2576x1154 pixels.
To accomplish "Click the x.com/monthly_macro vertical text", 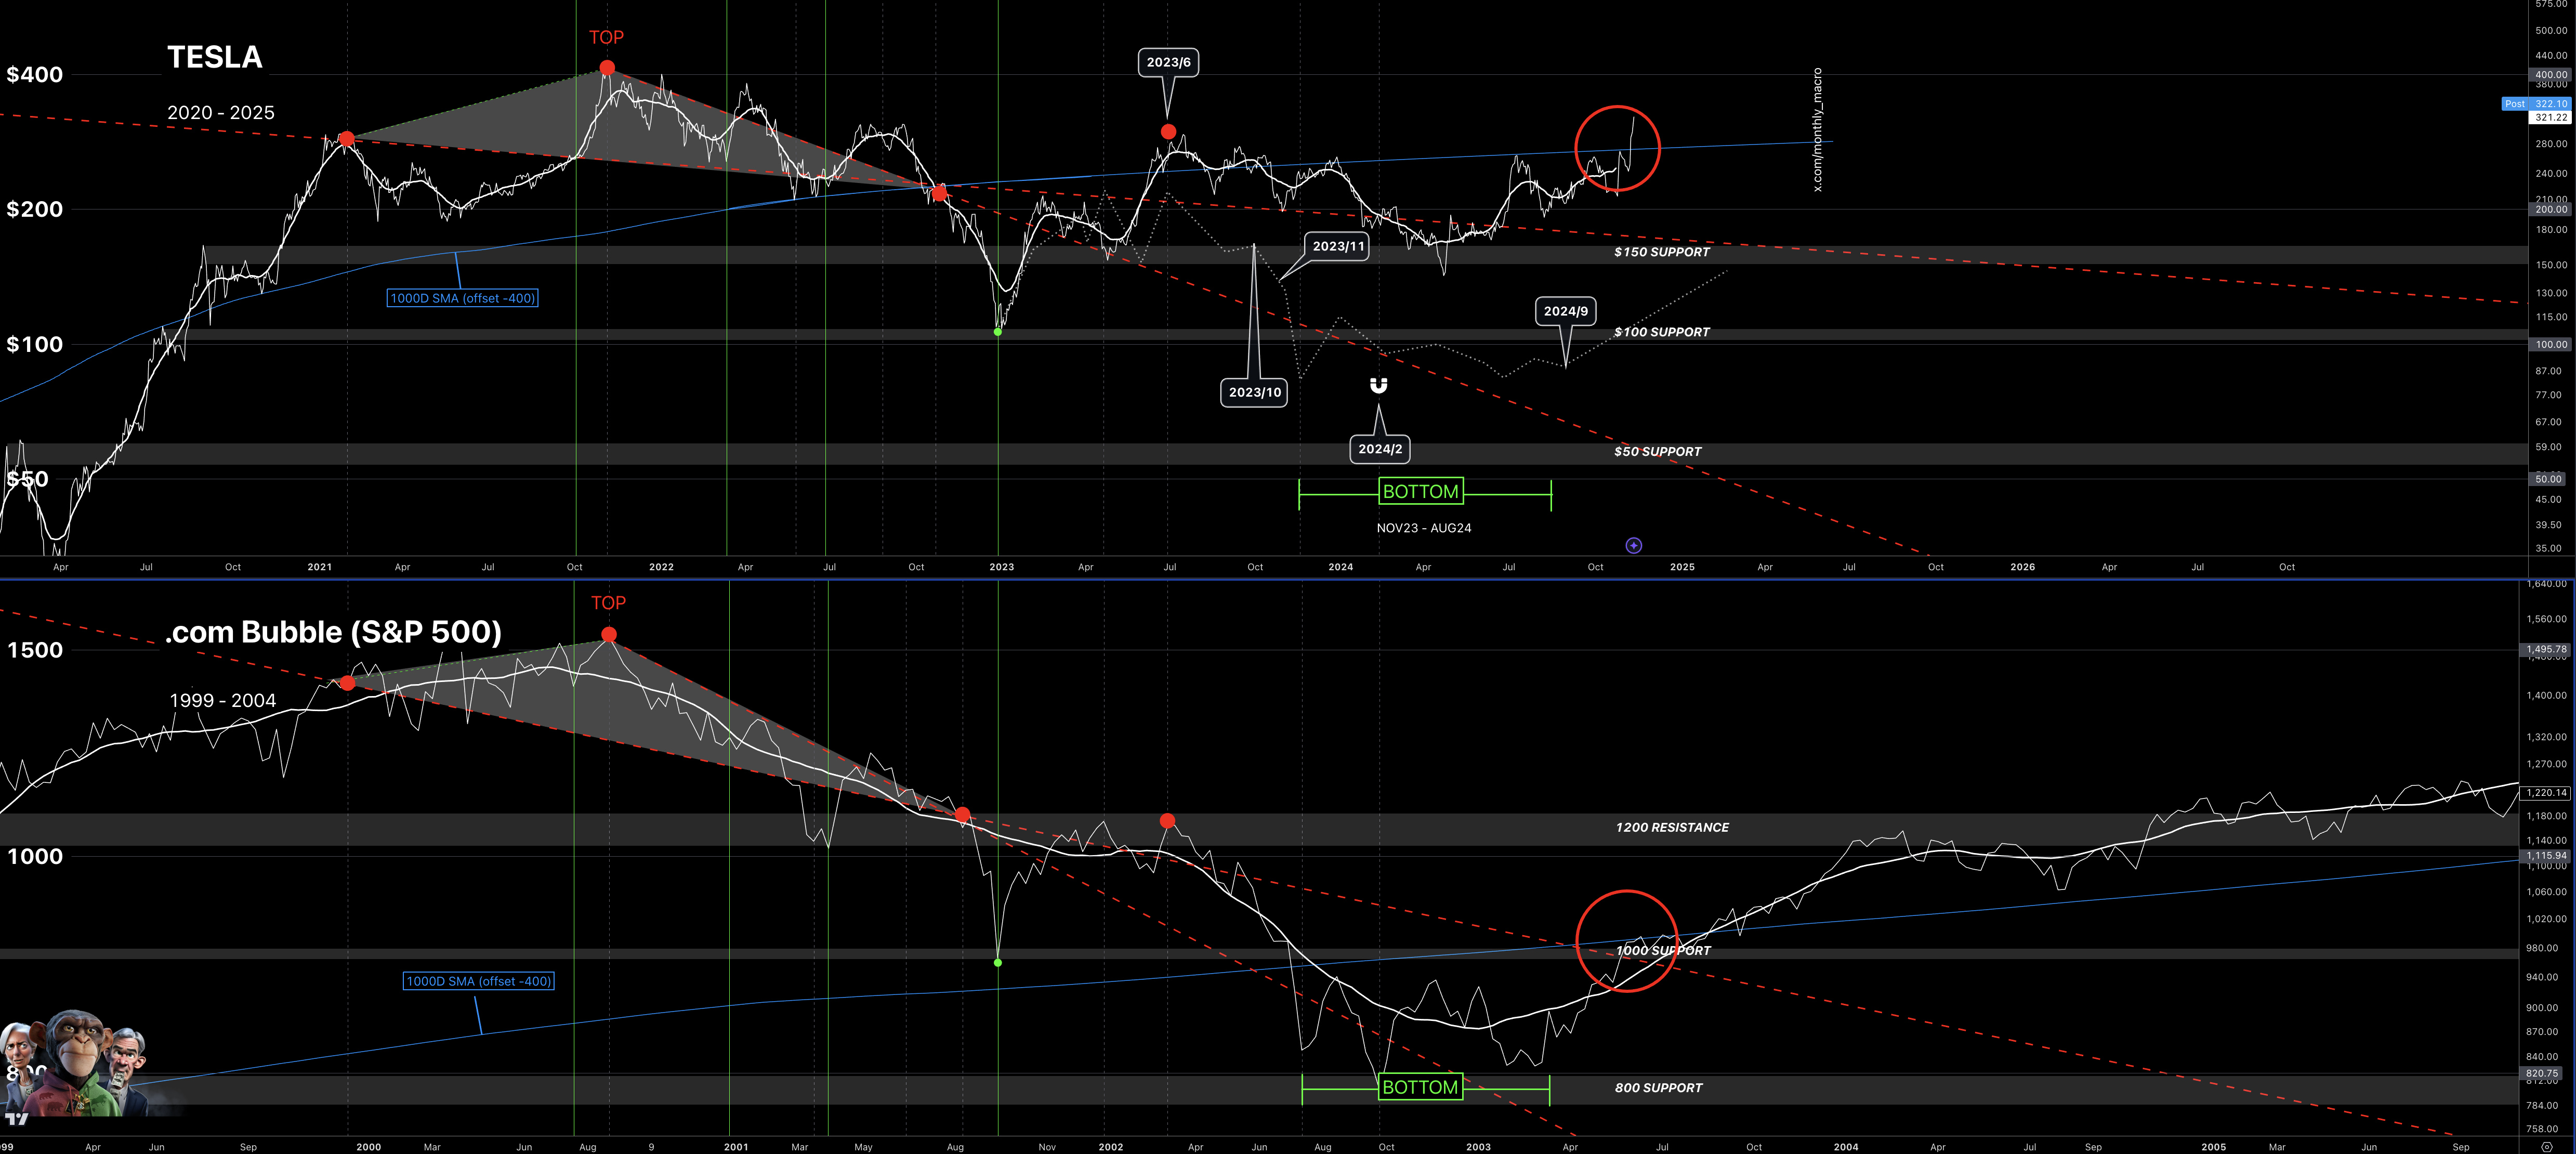I will pyautogui.click(x=1817, y=130).
